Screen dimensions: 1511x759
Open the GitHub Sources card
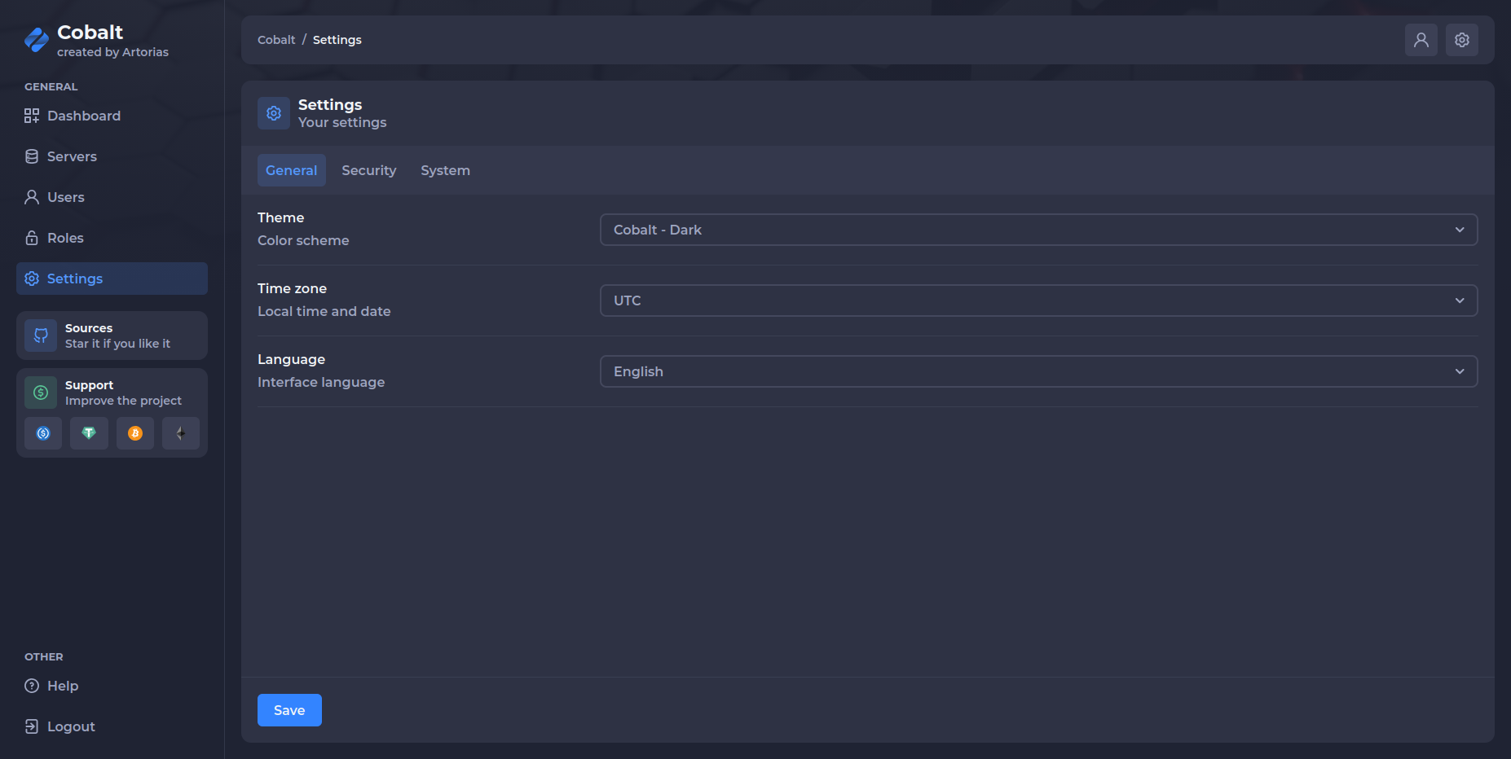[x=112, y=336]
